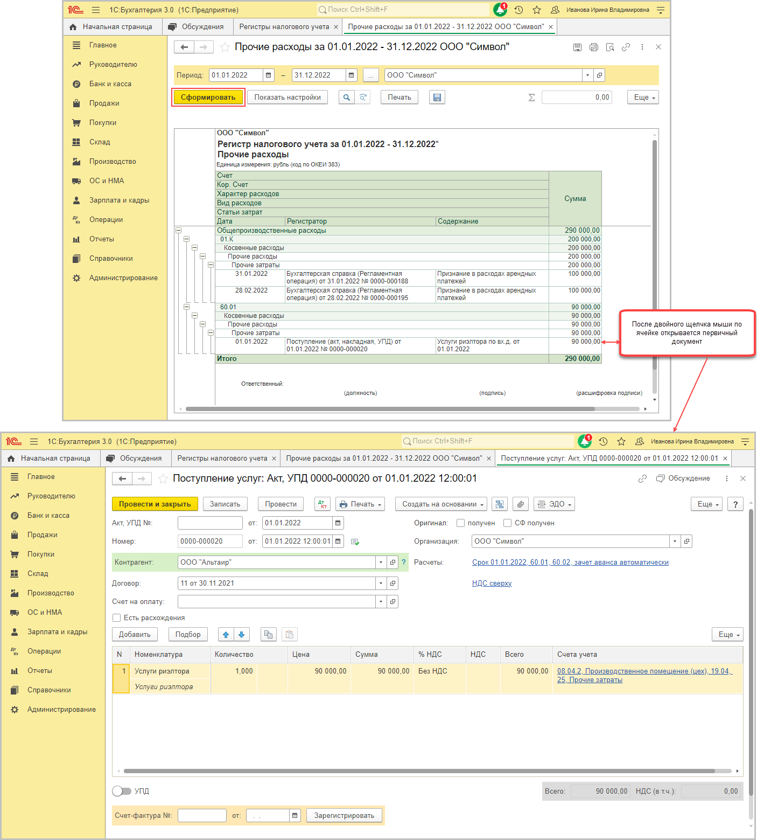Image resolution: width=757 pixels, height=840 pixels.
Task: Click the search field in the Прочие расходы report window
Action: [x=404, y=10]
